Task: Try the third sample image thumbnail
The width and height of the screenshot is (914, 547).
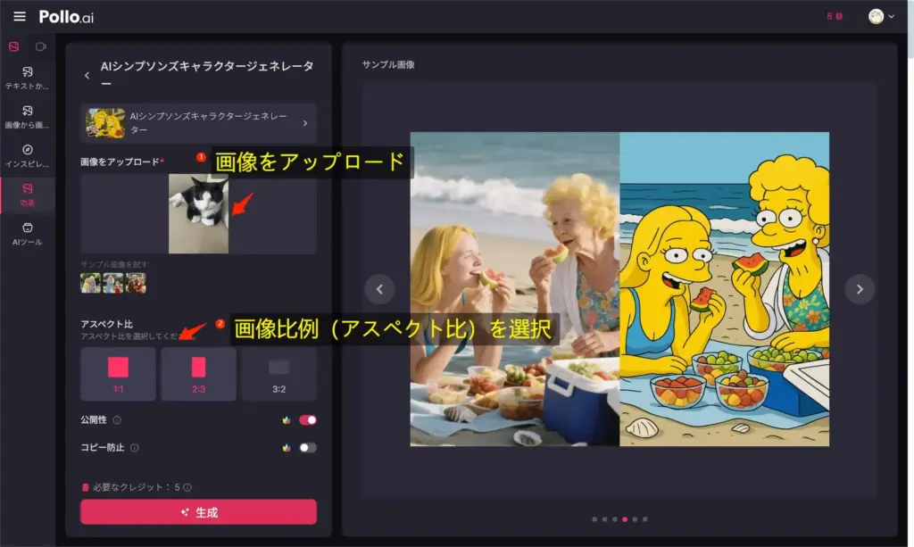Action: click(136, 283)
